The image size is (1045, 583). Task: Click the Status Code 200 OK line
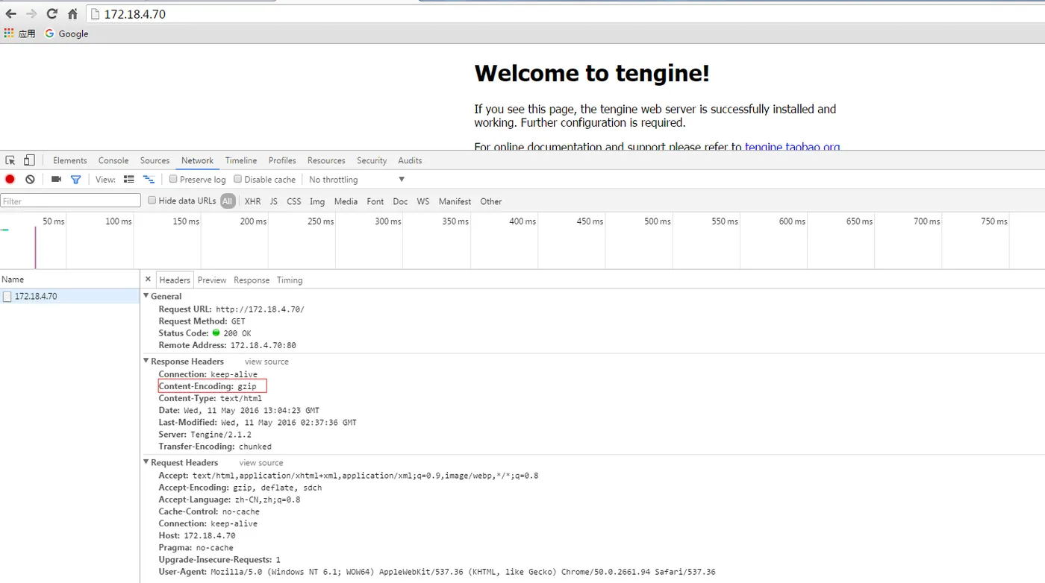pyautogui.click(x=205, y=333)
